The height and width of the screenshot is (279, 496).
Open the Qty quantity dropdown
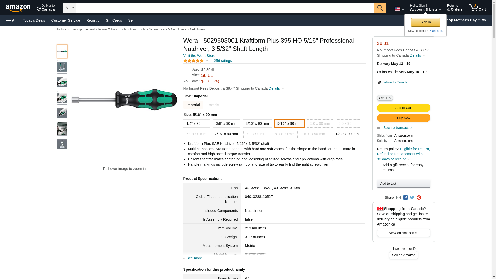point(385,98)
